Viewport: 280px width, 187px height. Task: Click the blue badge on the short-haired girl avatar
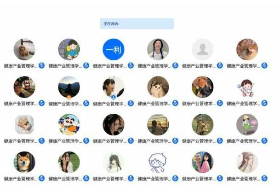[x=114, y=97]
